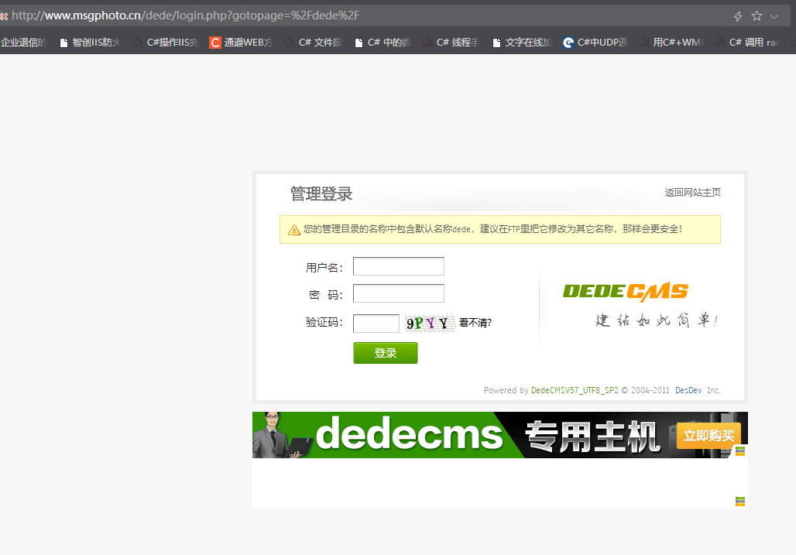Click the 返回网站主页 link
Image resolution: width=796 pixels, height=555 pixels.
[692, 193]
